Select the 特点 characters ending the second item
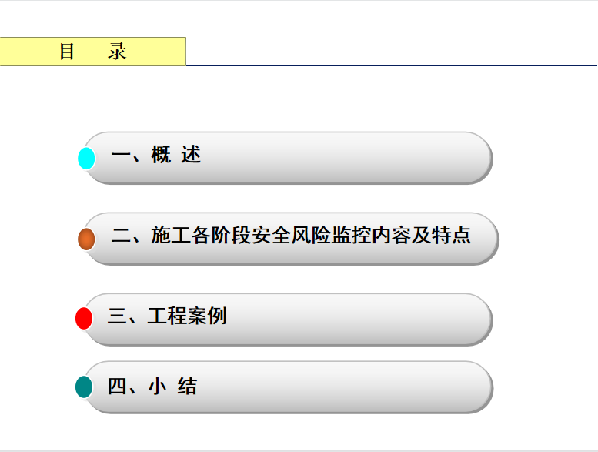The width and height of the screenshot is (598, 452). [452, 235]
